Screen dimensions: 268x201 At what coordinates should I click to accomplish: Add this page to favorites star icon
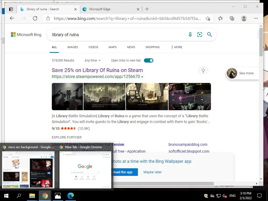[208, 19]
